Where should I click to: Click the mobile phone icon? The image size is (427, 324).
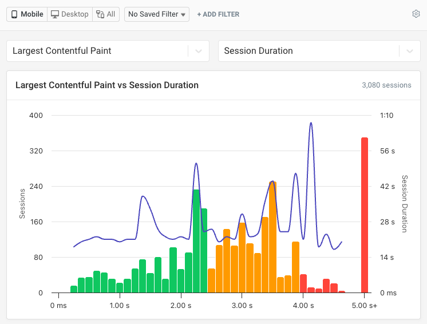(14, 14)
